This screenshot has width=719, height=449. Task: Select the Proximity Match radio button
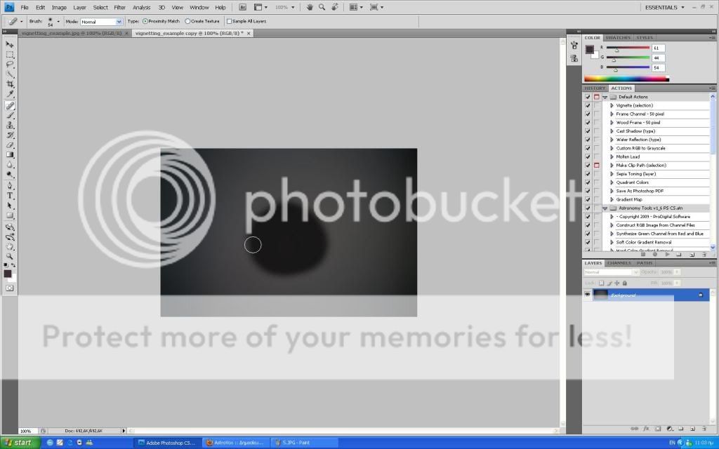pos(145,21)
